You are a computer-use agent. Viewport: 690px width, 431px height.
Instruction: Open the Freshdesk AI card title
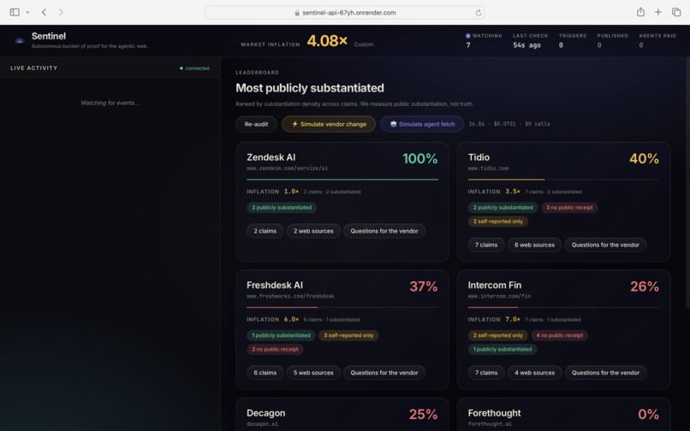[275, 286]
